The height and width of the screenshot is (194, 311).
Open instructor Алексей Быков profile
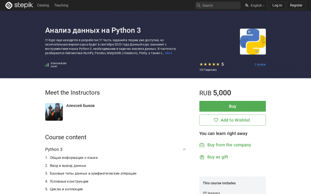(80, 106)
